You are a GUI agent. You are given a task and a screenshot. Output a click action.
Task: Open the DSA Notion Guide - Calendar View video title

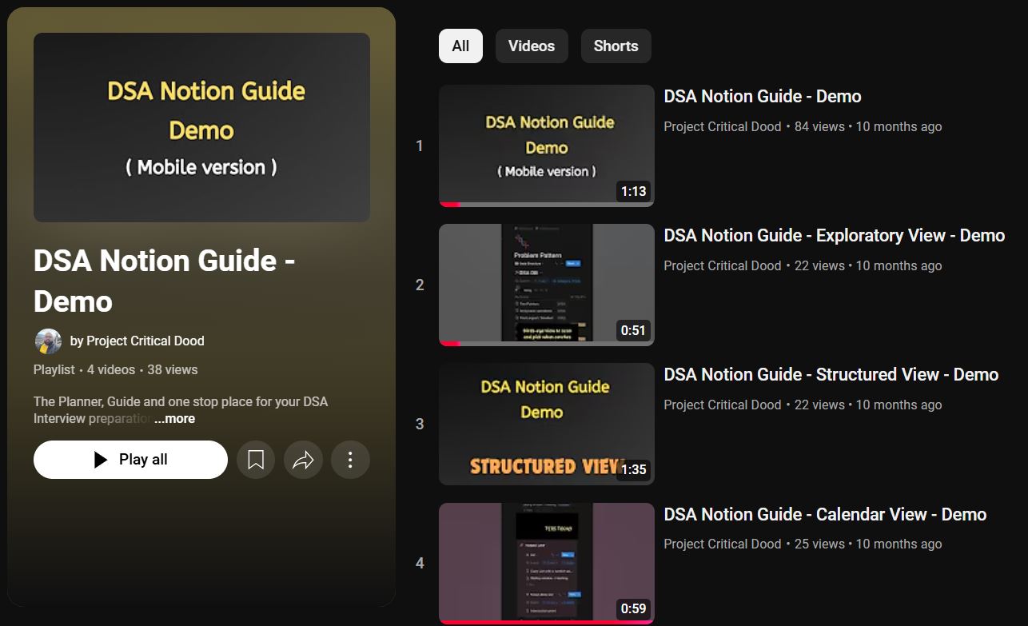coord(825,515)
